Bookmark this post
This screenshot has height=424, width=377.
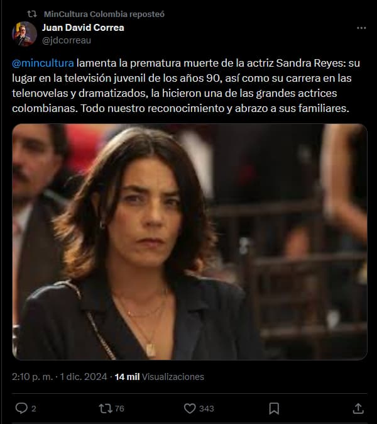[274, 408]
